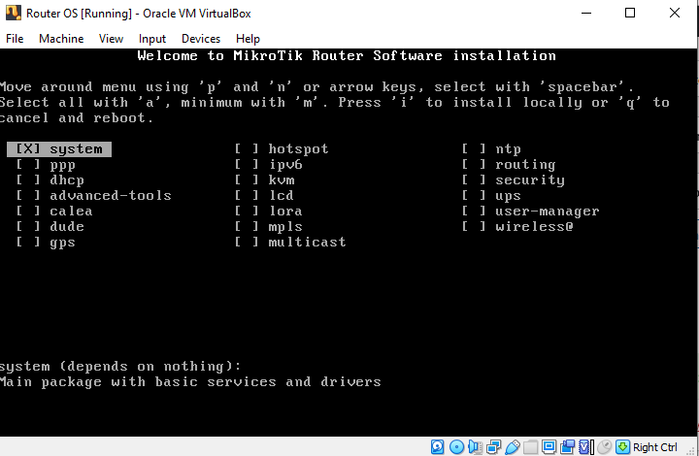Open the USB devices status icon
Viewport: 699px width, 456px height.
pyautogui.click(x=513, y=446)
